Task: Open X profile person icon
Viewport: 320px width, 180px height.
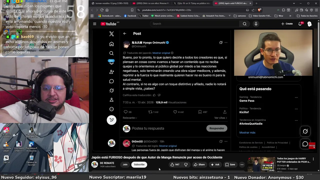Action: [x=111, y=100]
